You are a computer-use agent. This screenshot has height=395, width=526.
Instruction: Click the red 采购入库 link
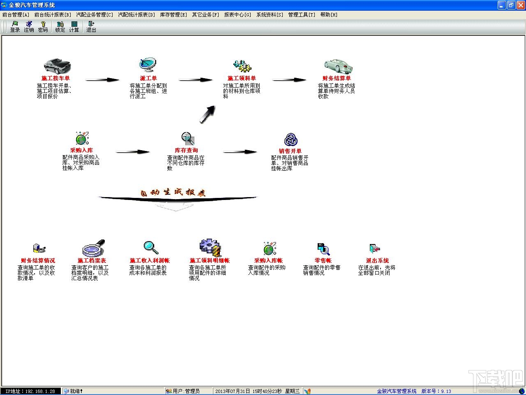pos(81,150)
